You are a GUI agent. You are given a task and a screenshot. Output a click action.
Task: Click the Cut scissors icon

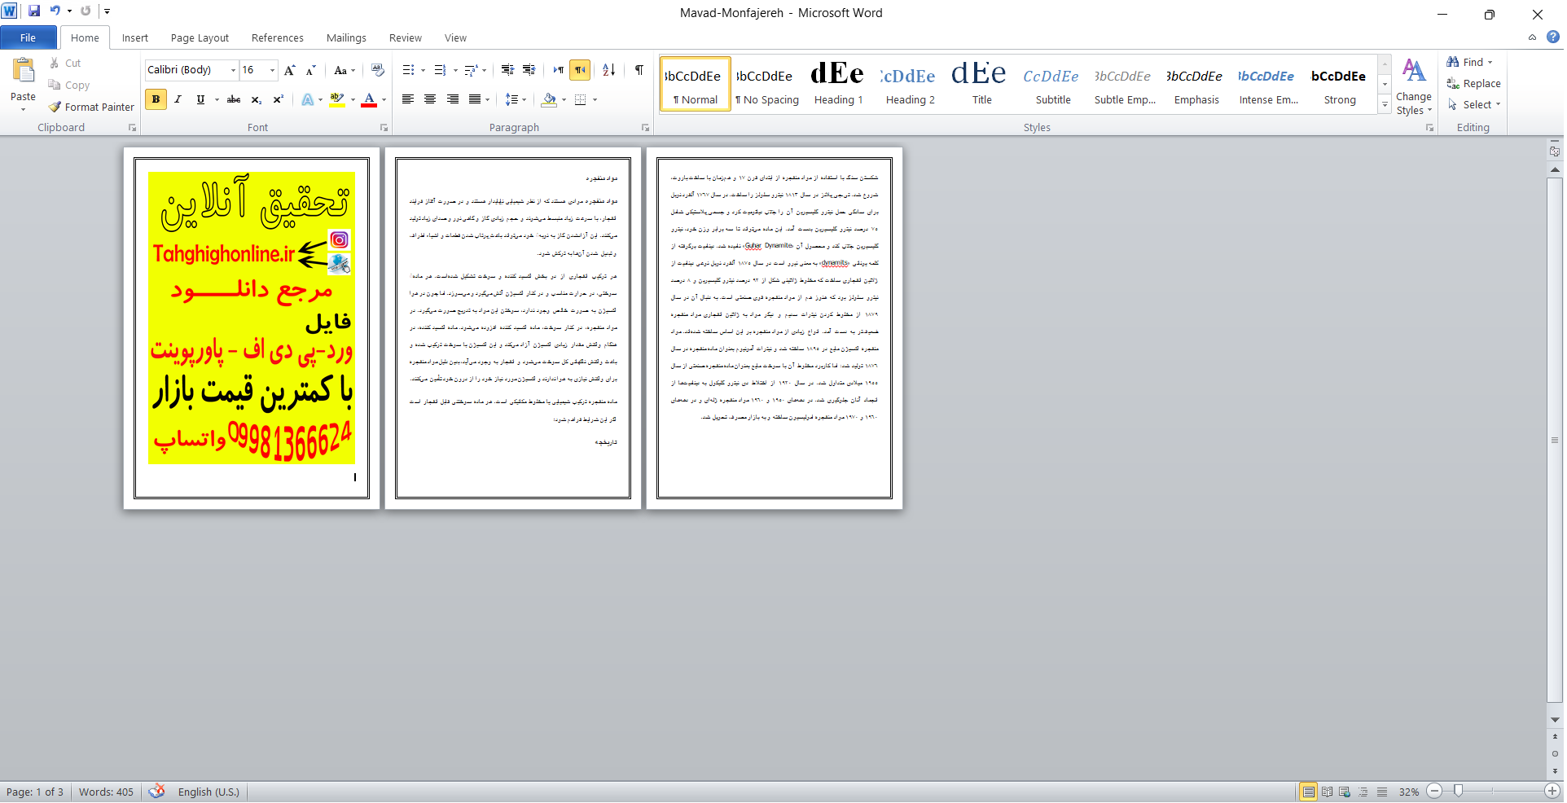pyautogui.click(x=55, y=63)
